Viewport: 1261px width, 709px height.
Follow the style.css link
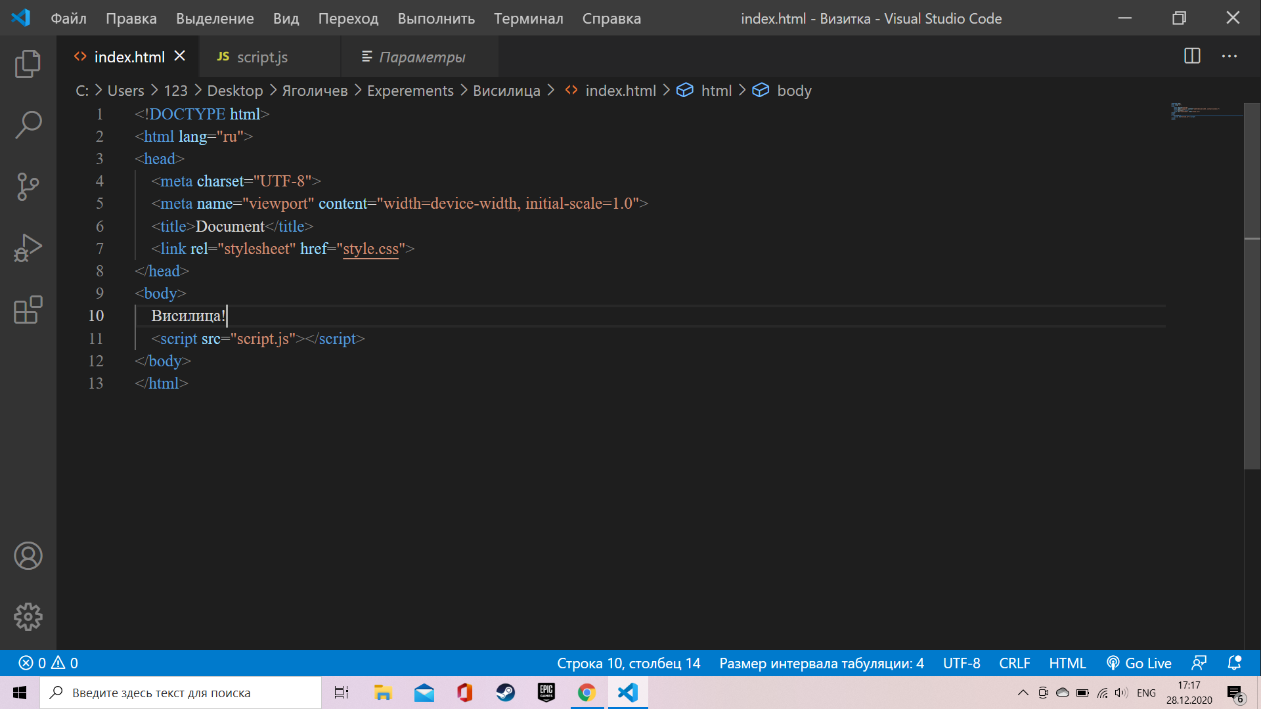tap(370, 249)
